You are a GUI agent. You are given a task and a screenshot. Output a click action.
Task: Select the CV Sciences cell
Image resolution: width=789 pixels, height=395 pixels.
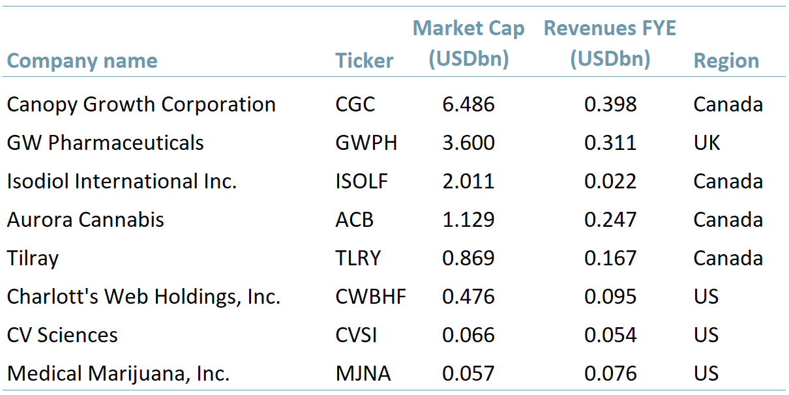point(63,335)
